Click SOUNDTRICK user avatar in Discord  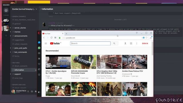[x=13, y=91]
